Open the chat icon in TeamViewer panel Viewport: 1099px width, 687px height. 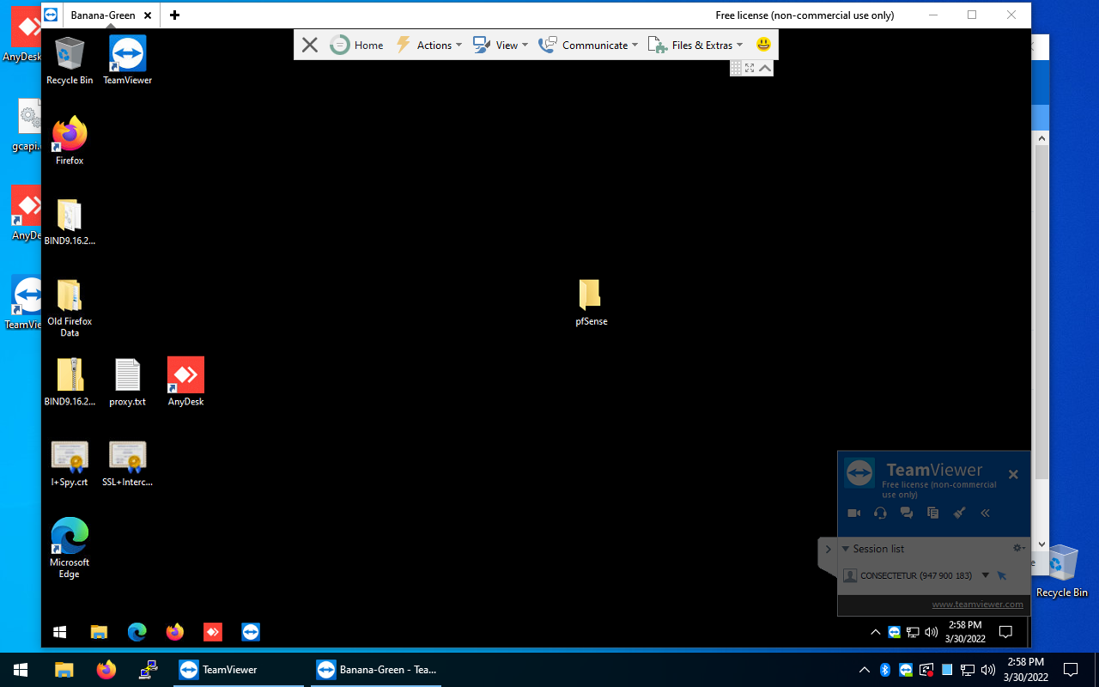(x=906, y=513)
